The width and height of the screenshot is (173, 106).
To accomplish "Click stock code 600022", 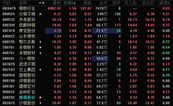I will [x=9, y=36].
